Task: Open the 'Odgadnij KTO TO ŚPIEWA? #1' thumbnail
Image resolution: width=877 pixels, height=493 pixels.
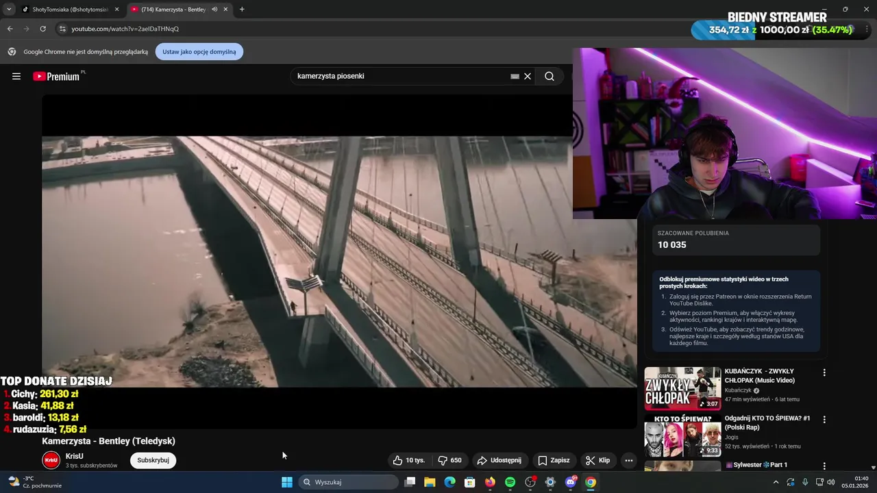Action: click(682, 435)
